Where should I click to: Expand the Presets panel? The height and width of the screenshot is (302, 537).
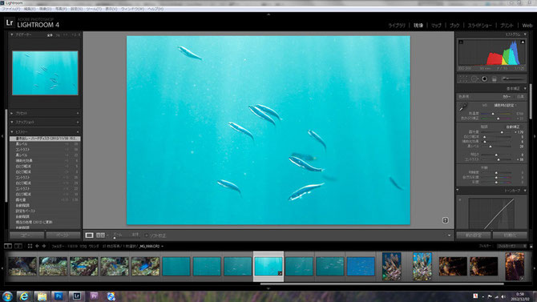point(12,113)
